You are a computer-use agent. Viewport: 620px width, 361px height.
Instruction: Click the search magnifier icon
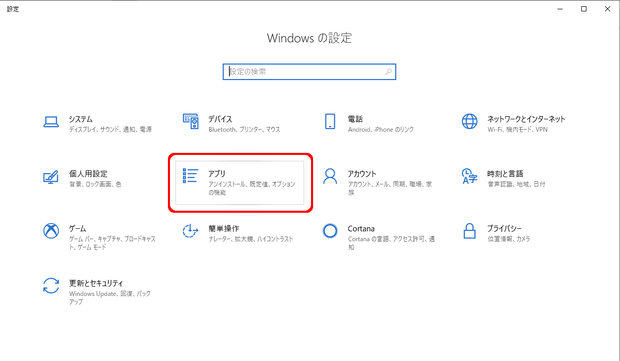click(389, 72)
